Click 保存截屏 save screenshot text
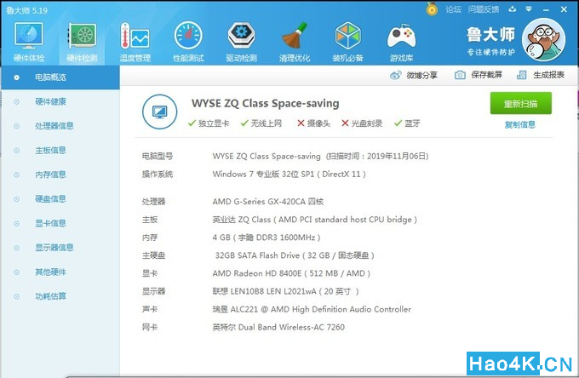This screenshot has width=579, height=378. (486, 75)
